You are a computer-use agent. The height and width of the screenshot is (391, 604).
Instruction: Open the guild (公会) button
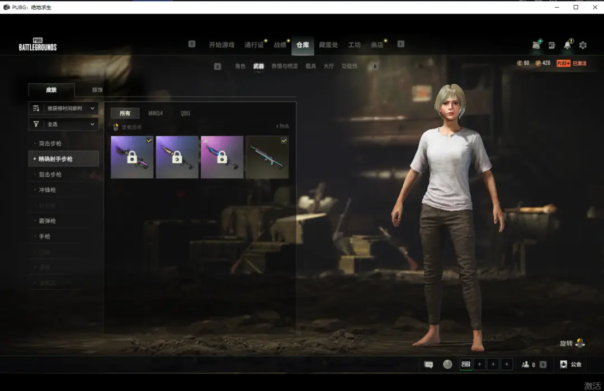(x=570, y=364)
